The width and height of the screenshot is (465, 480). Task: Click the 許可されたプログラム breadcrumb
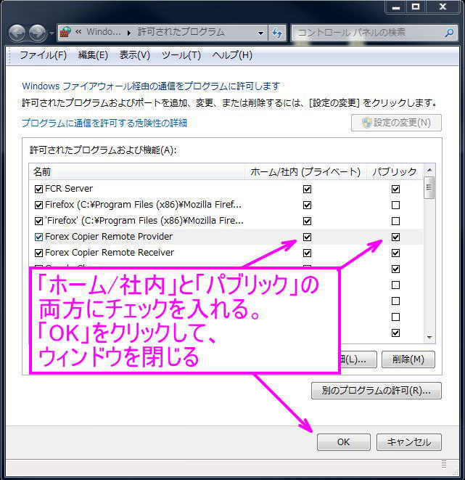coord(181,32)
